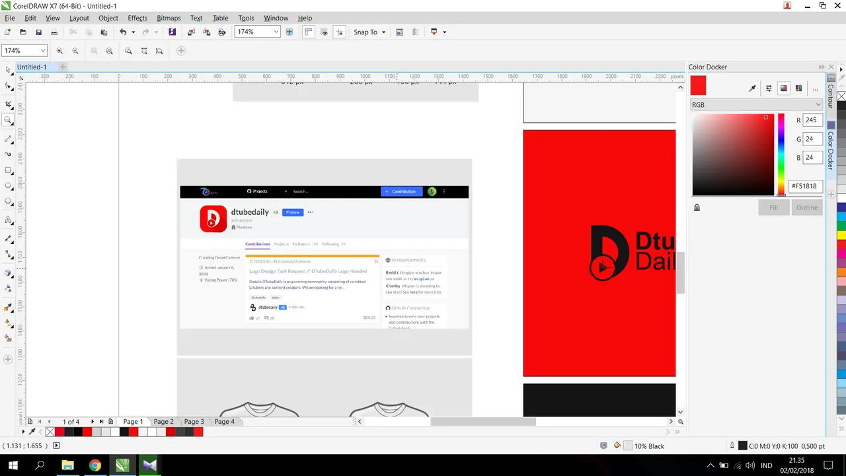Click the Undo arrow icon

coord(123,32)
